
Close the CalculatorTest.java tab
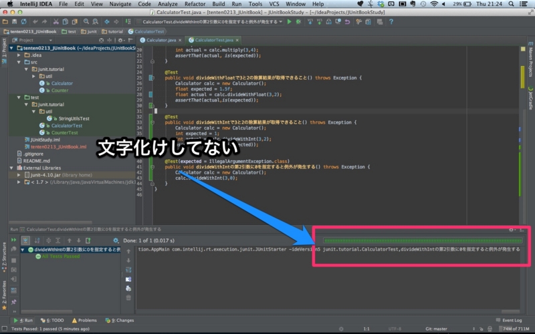(x=237, y=40)
